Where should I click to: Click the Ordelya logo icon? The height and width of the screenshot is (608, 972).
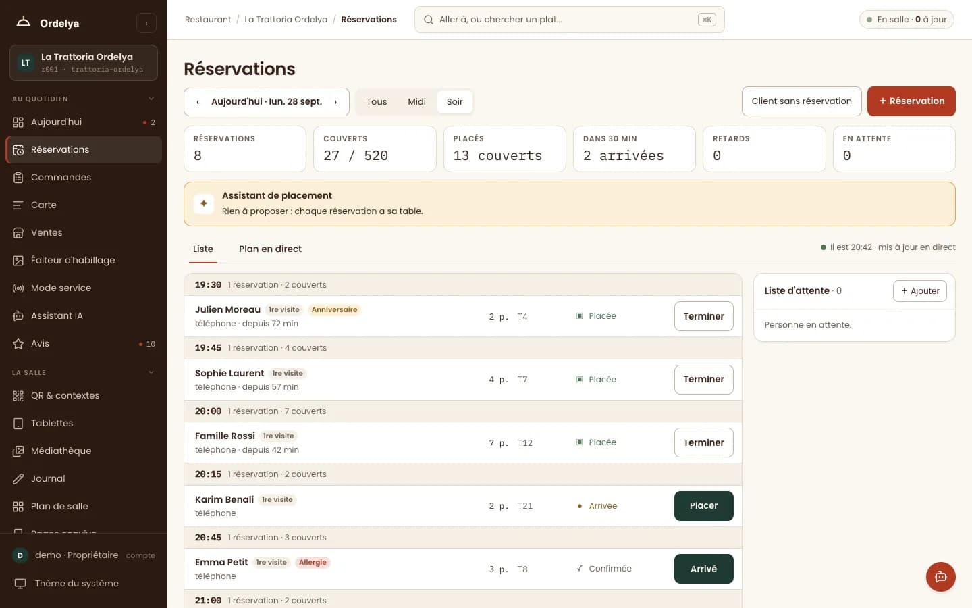24,22
